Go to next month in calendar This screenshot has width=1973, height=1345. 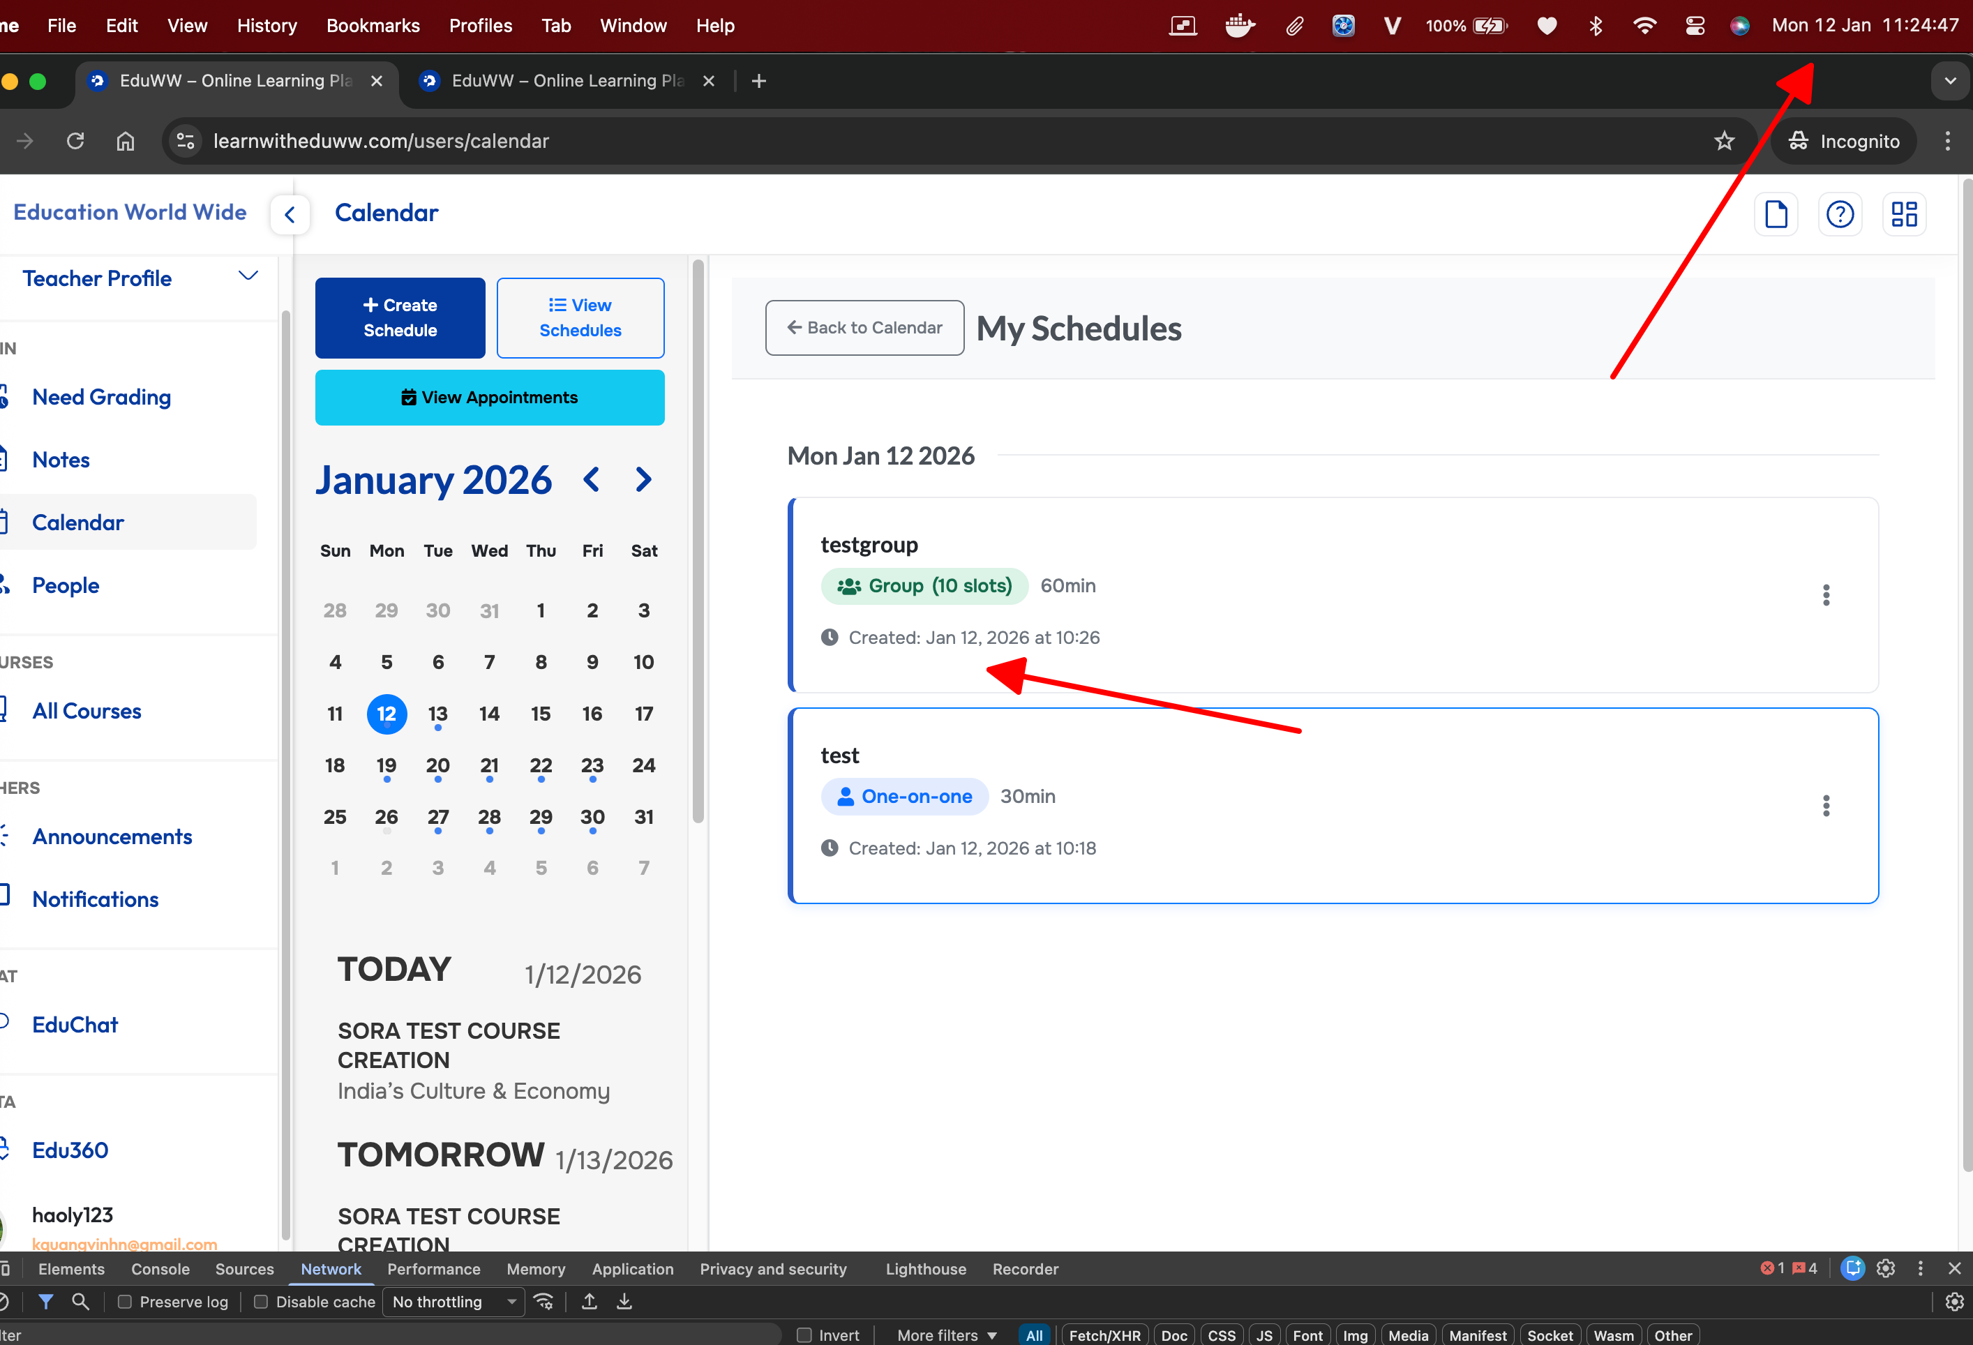pyautogui.click(x=643, y=480)
